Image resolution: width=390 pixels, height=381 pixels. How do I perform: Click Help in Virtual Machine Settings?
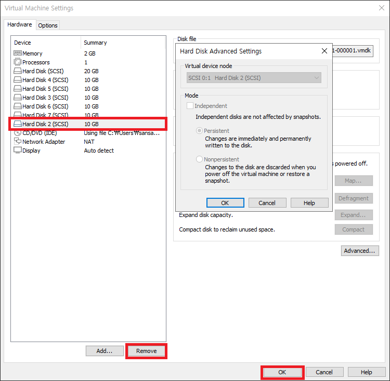click(x=367, y=372)
